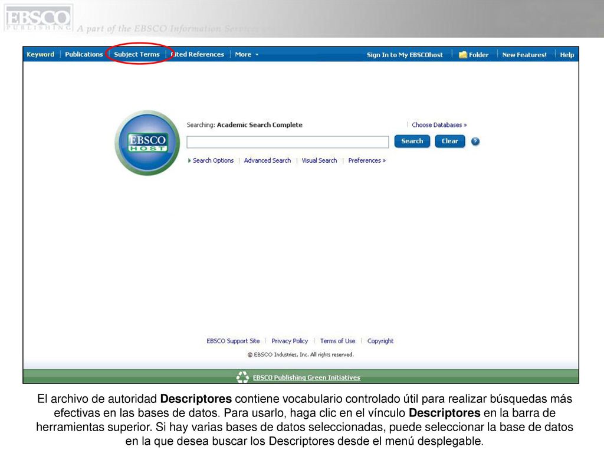The width and height of the screenshot is (604, 453).
Task: Click "Academic Search Complete" database name
Action: pyautogui.click(x=260, y=125)
